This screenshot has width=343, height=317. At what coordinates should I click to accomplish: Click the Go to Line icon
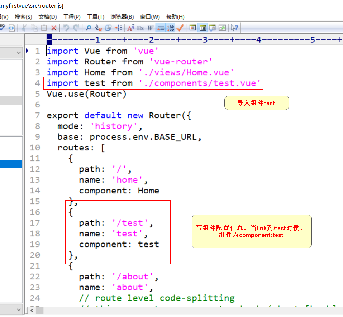pyautogui.click(x=118, y=28)
